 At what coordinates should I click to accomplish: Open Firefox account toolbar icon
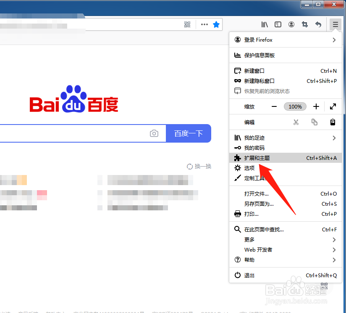(291, 24)
